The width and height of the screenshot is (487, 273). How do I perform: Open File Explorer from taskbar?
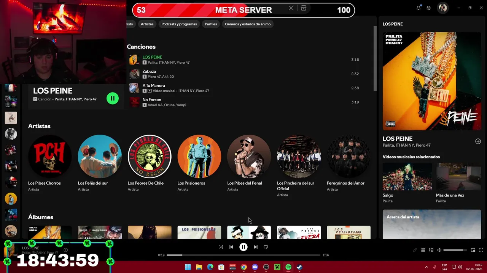[199, 267]
